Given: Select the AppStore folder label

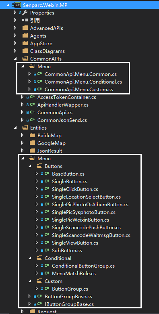Looking at the screenshot, I should [x=41, y=44].
